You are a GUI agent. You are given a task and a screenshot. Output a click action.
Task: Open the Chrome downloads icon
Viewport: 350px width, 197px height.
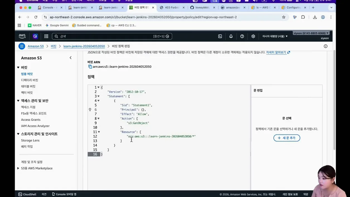click(x=315, y=17)
